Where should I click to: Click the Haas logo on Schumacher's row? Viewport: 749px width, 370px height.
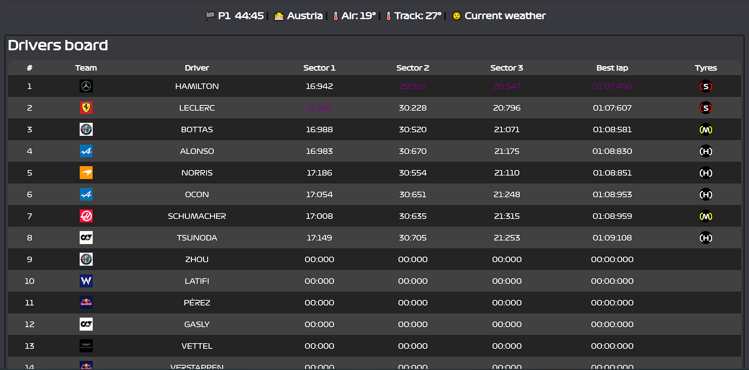tap(86, 216)
